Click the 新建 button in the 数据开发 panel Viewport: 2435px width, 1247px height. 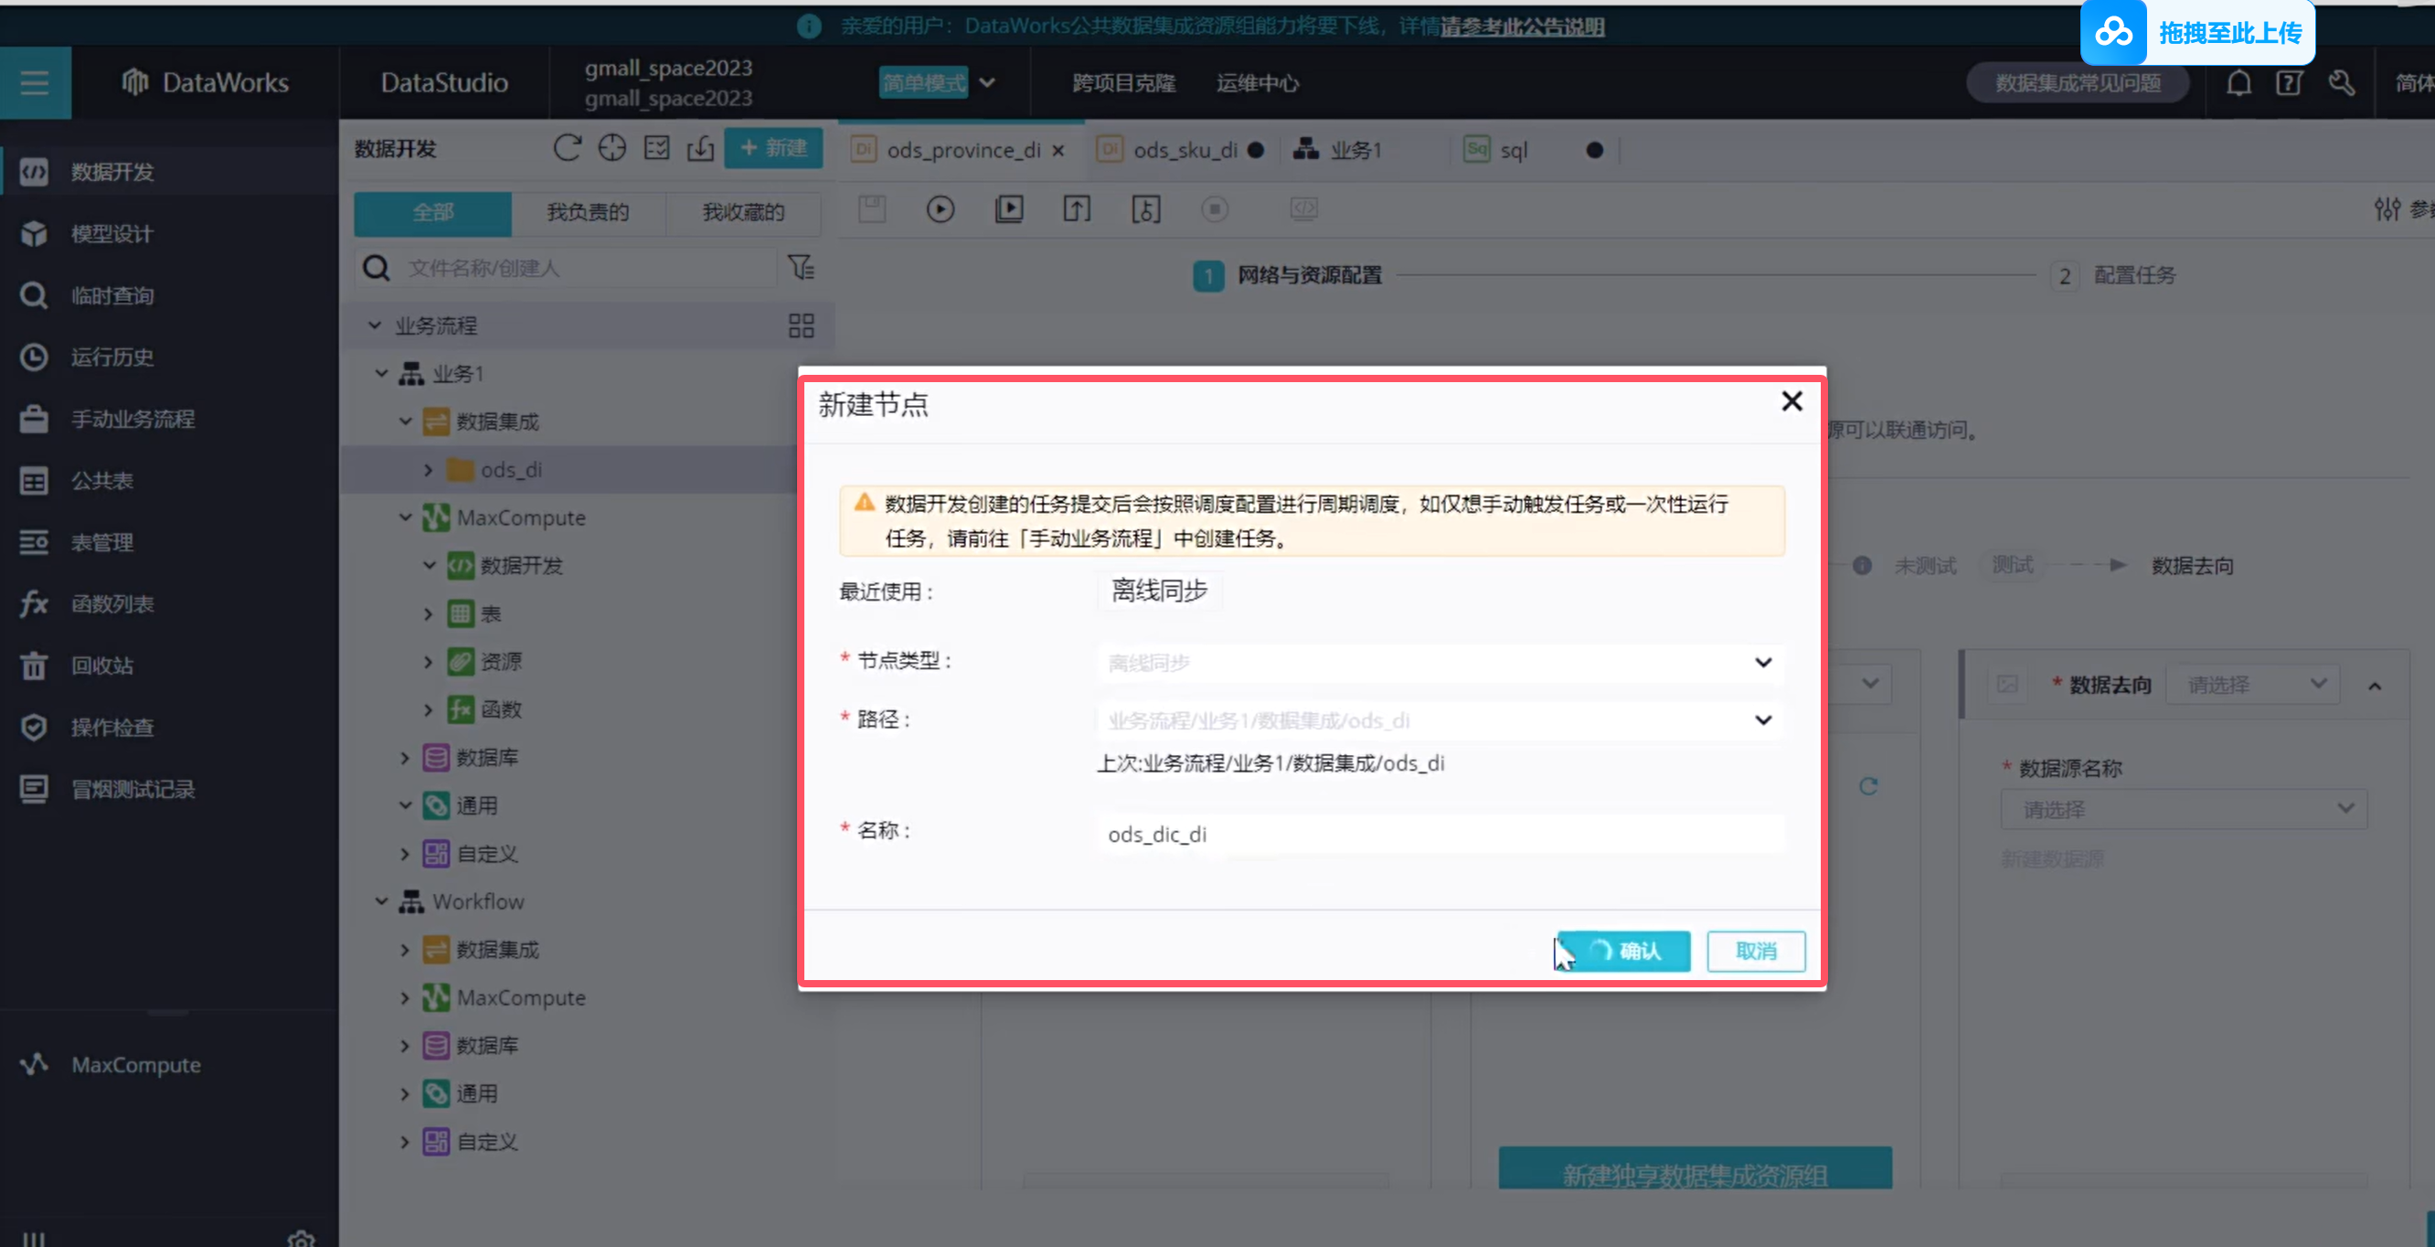click(773, 148)
